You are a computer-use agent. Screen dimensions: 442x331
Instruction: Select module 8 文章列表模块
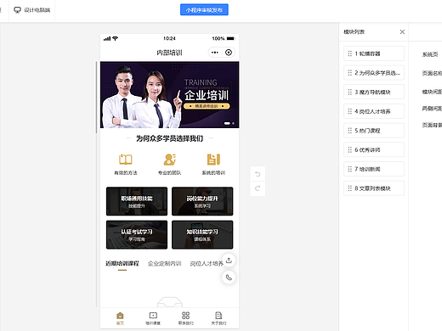point(374,188)
